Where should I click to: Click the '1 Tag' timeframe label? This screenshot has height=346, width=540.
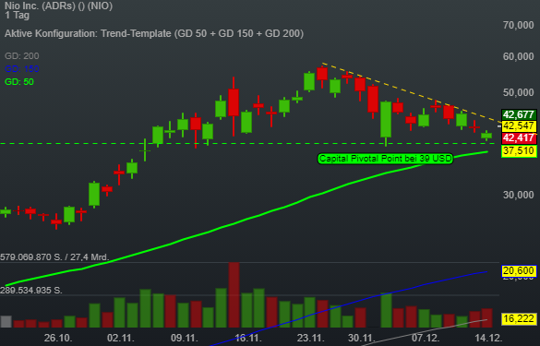pos(18,15)
